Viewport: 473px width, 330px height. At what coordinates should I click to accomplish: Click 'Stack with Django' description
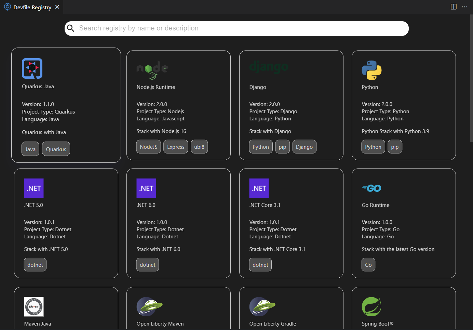270,131
